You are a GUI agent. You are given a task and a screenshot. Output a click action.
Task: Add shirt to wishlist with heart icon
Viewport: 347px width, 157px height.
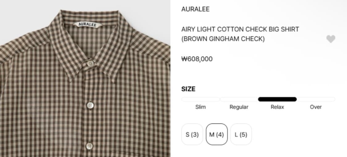331,39
